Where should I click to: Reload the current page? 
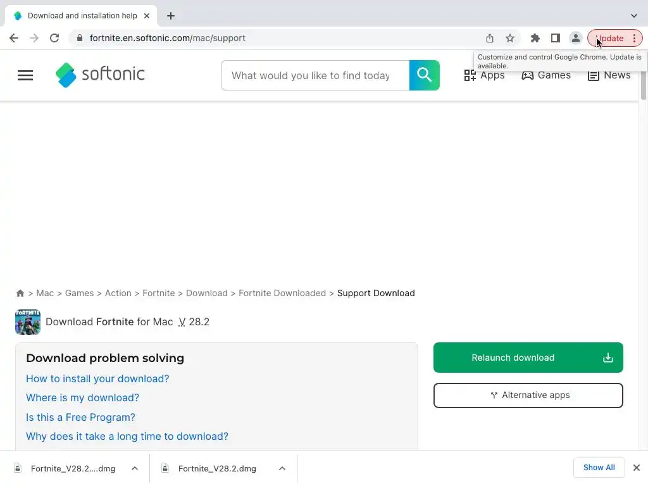coord(54,38)
